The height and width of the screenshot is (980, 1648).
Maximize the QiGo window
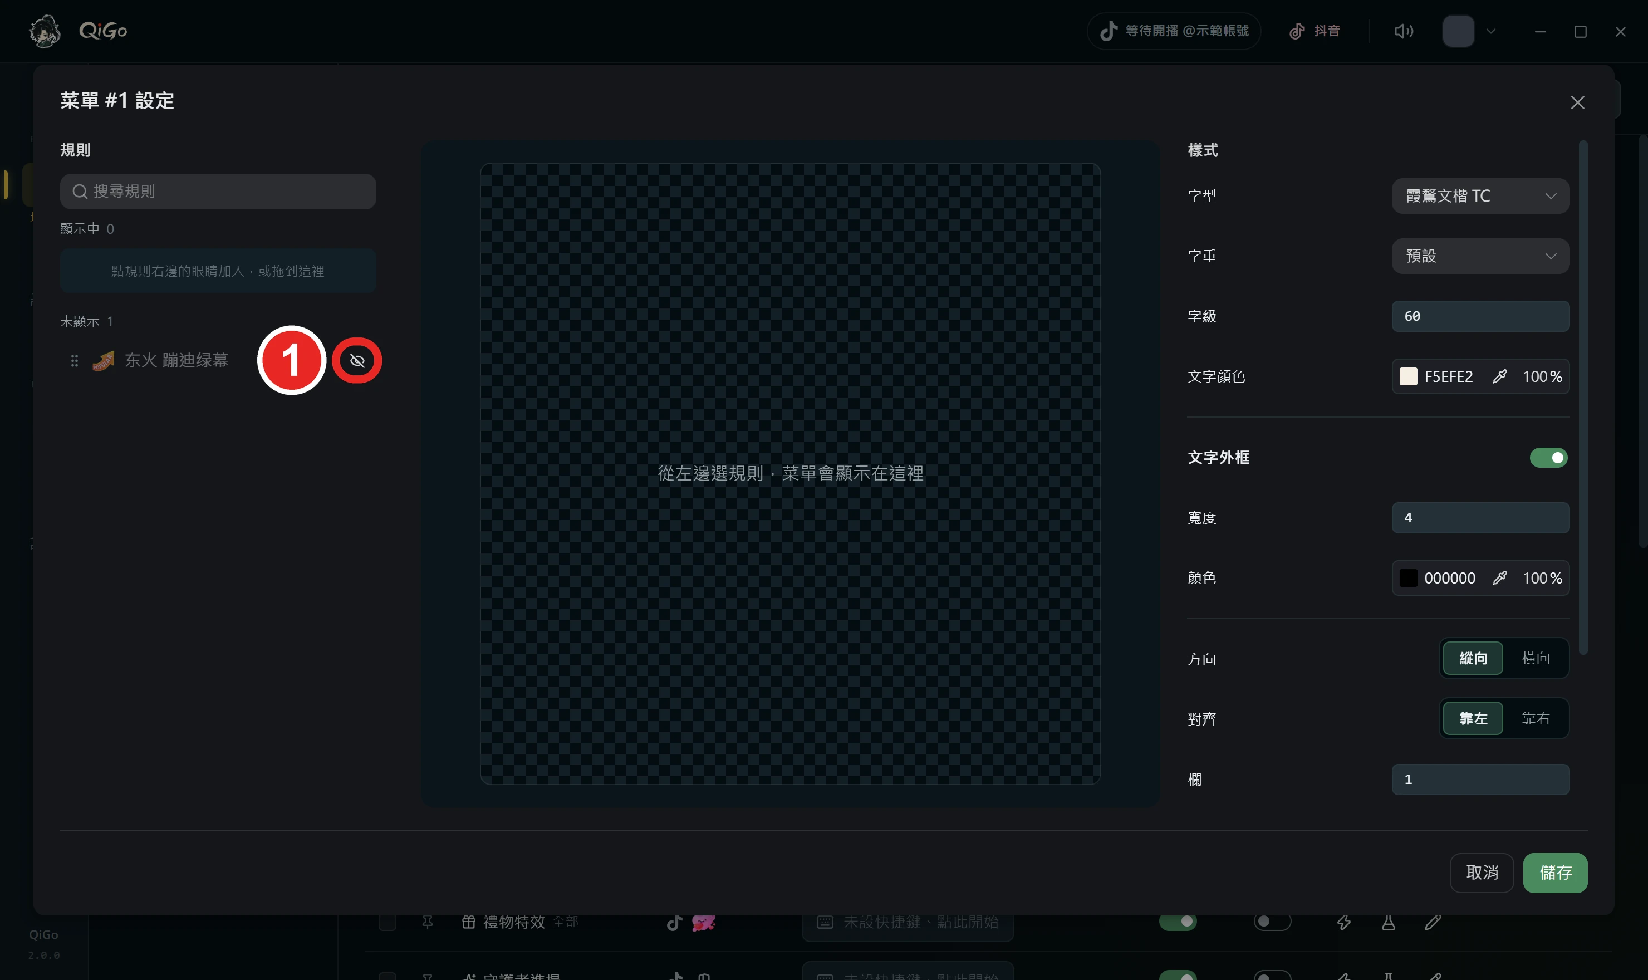tap(1580, 31)
